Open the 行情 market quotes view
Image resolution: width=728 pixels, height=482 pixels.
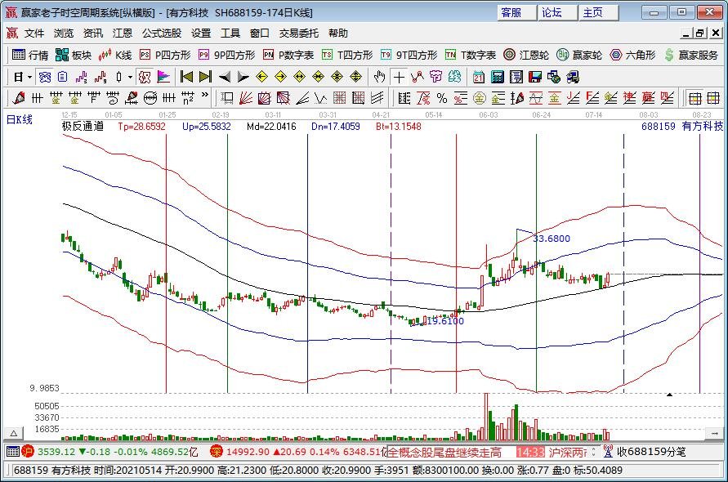[x=30, y=55]
